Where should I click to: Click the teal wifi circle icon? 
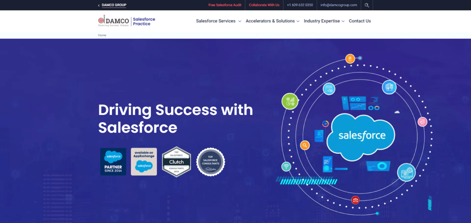pos(286,167)
